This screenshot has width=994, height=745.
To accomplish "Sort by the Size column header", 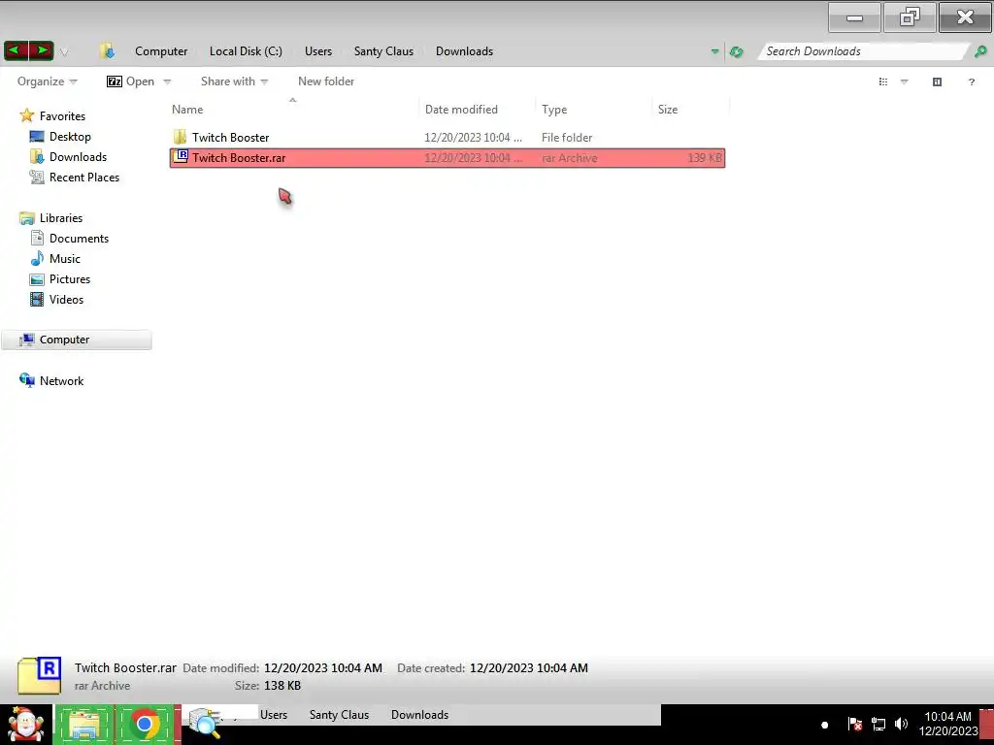I will pyautogui.click(x=690, y=109).
